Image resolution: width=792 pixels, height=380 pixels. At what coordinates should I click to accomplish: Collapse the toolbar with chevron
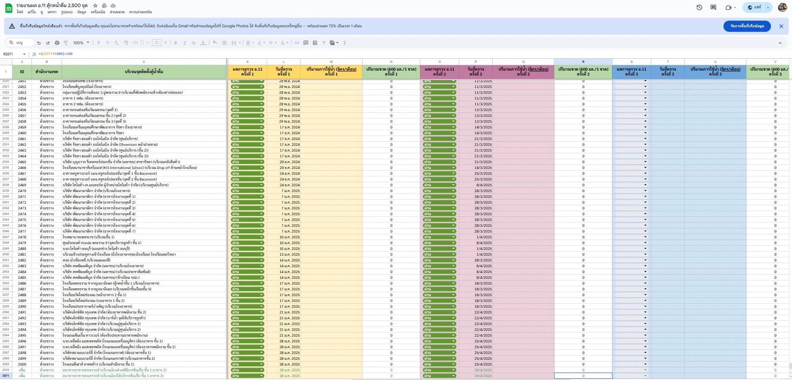780,43
